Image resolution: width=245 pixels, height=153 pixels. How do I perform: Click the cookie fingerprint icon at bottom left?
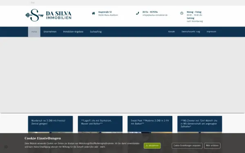click(x=6, y=147)
